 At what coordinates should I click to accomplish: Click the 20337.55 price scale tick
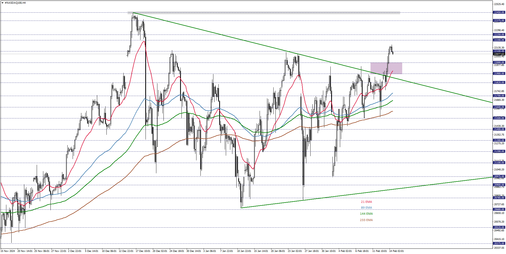click(x=499, y=248)
